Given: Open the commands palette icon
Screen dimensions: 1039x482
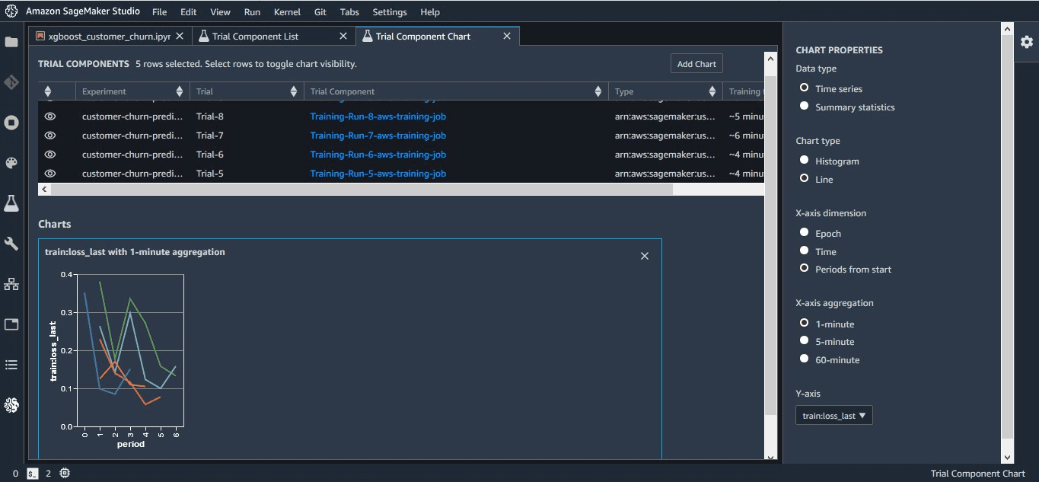Looking at the screenshot, I should coord(11,163).
